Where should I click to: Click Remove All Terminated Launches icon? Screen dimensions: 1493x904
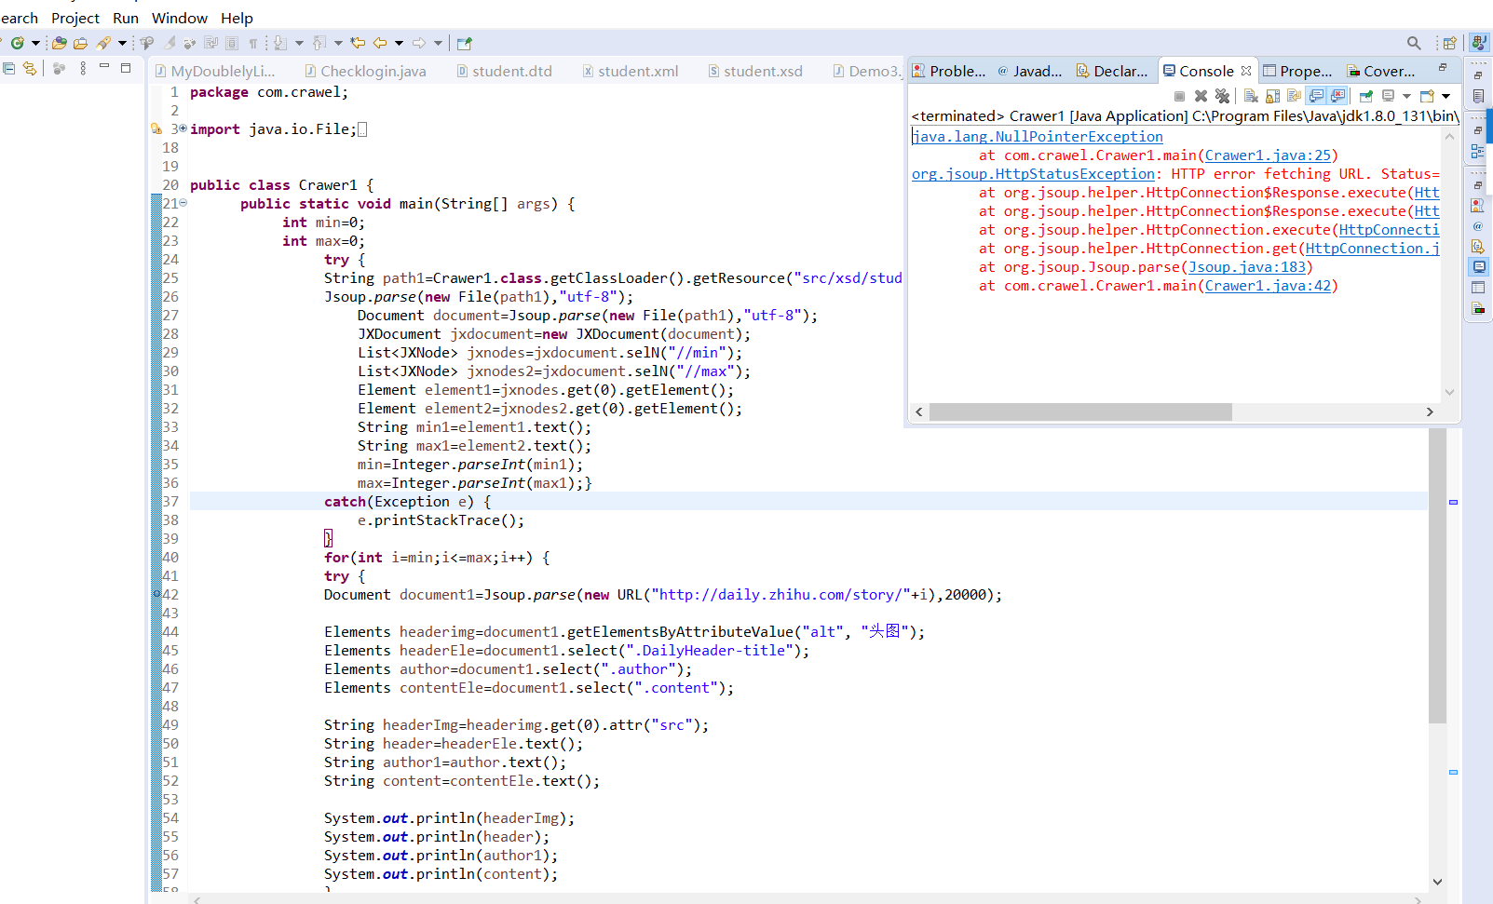(x=1222, y=96)
